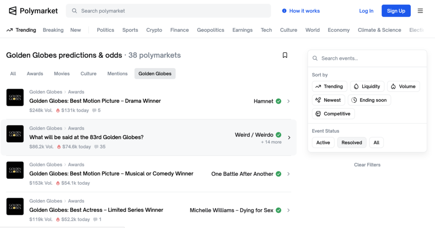This screenshot has width=435, height=228.
Task: Expand the Best Motion Picture Drama market chevron
Action: click(288, 101)
